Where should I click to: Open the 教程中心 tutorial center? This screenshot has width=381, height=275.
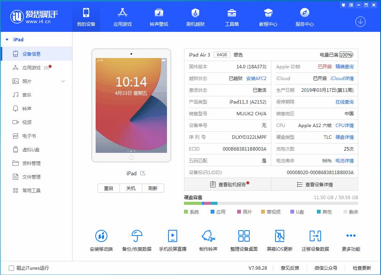(x=268, y=17)
